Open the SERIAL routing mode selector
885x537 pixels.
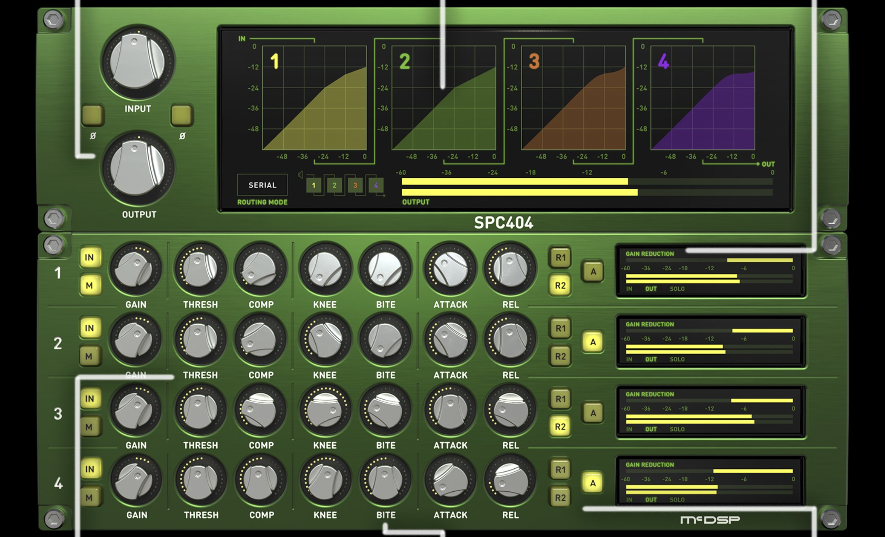tap(263, 185)
